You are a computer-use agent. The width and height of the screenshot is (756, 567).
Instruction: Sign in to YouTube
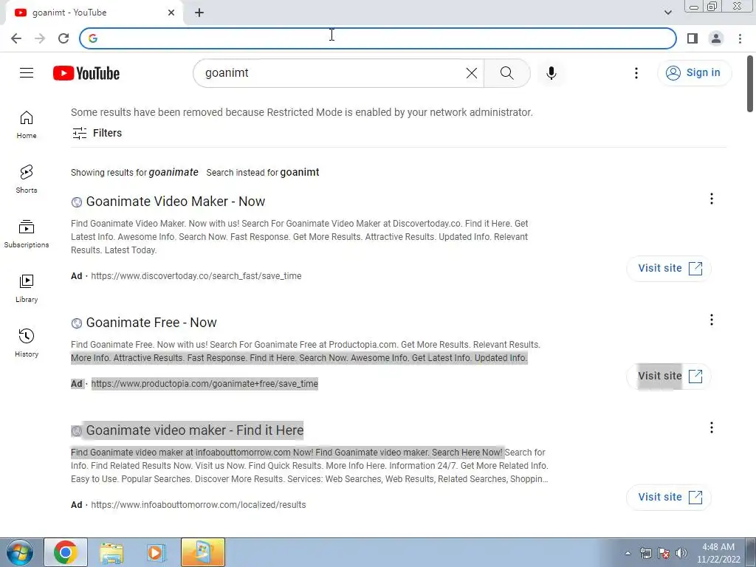(694, 73)
